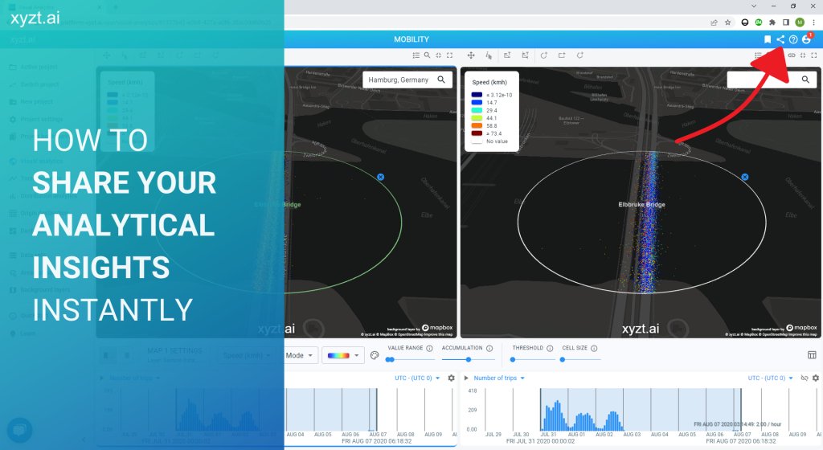Click the fit-view icon on left map toolbar

[438, 55]
